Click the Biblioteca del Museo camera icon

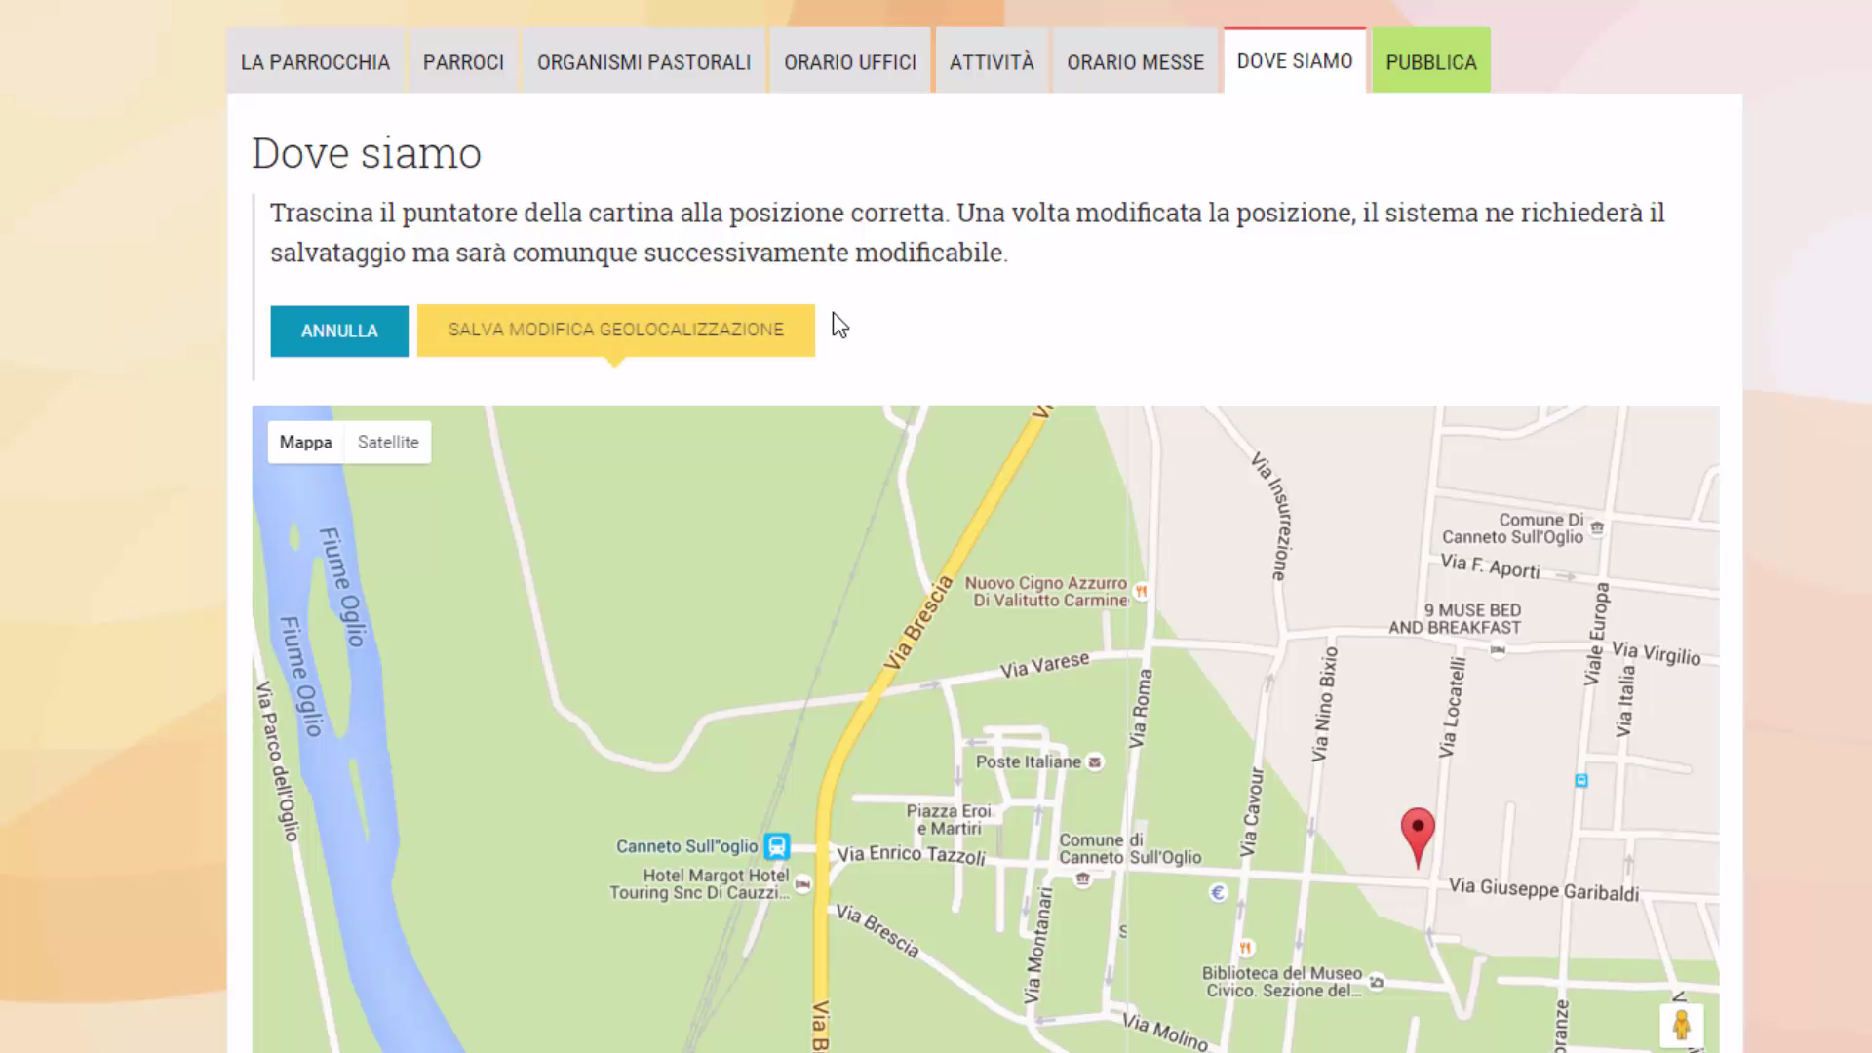click(x=1377, y=982)
